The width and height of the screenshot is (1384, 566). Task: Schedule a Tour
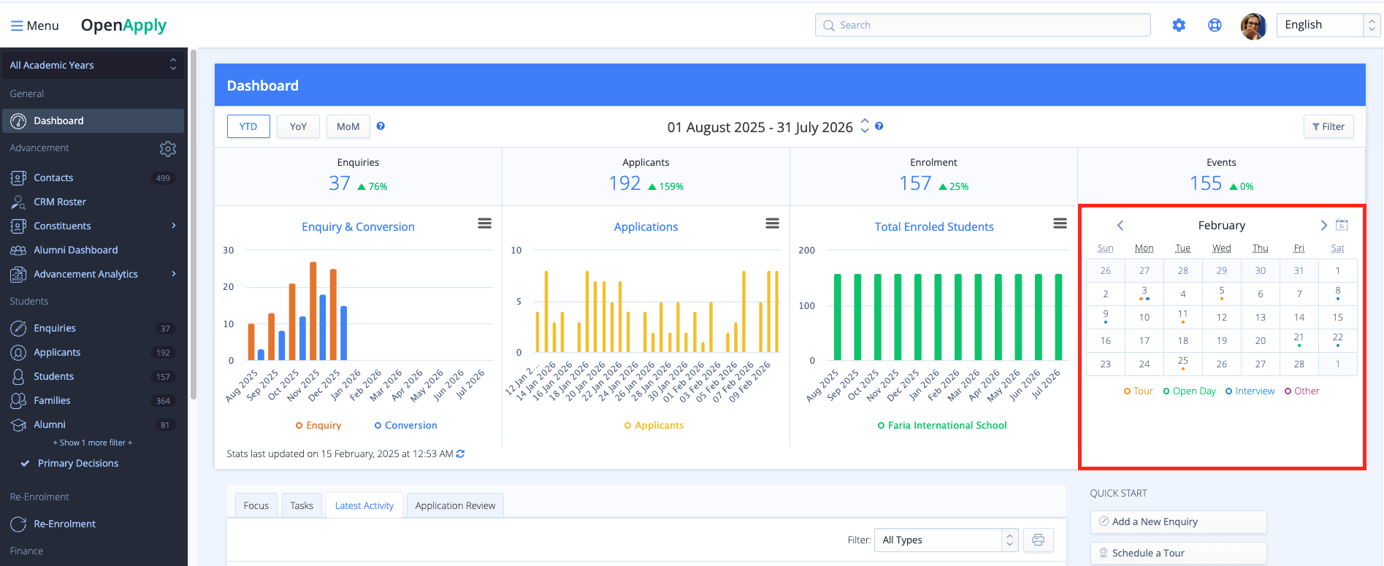coord(1178,553)
